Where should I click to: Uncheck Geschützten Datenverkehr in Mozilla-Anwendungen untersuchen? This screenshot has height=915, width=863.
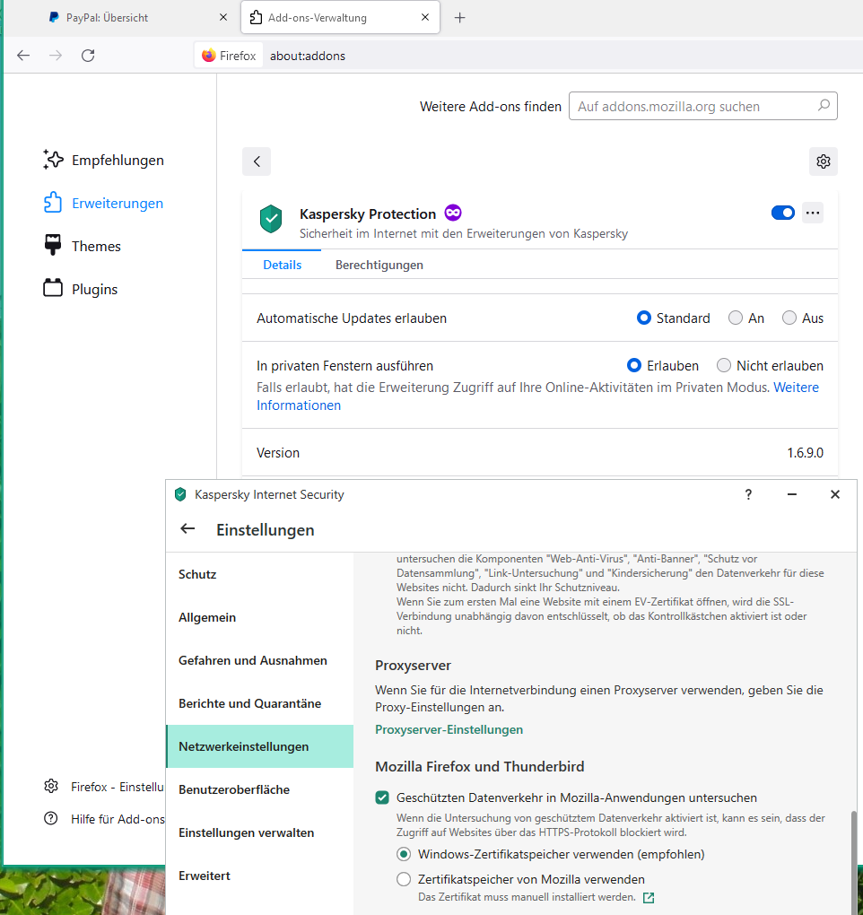coord(382,797)
